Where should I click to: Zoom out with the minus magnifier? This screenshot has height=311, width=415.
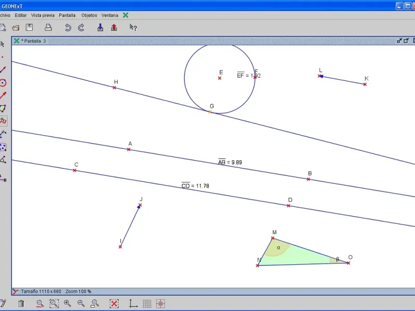(81, 303)
